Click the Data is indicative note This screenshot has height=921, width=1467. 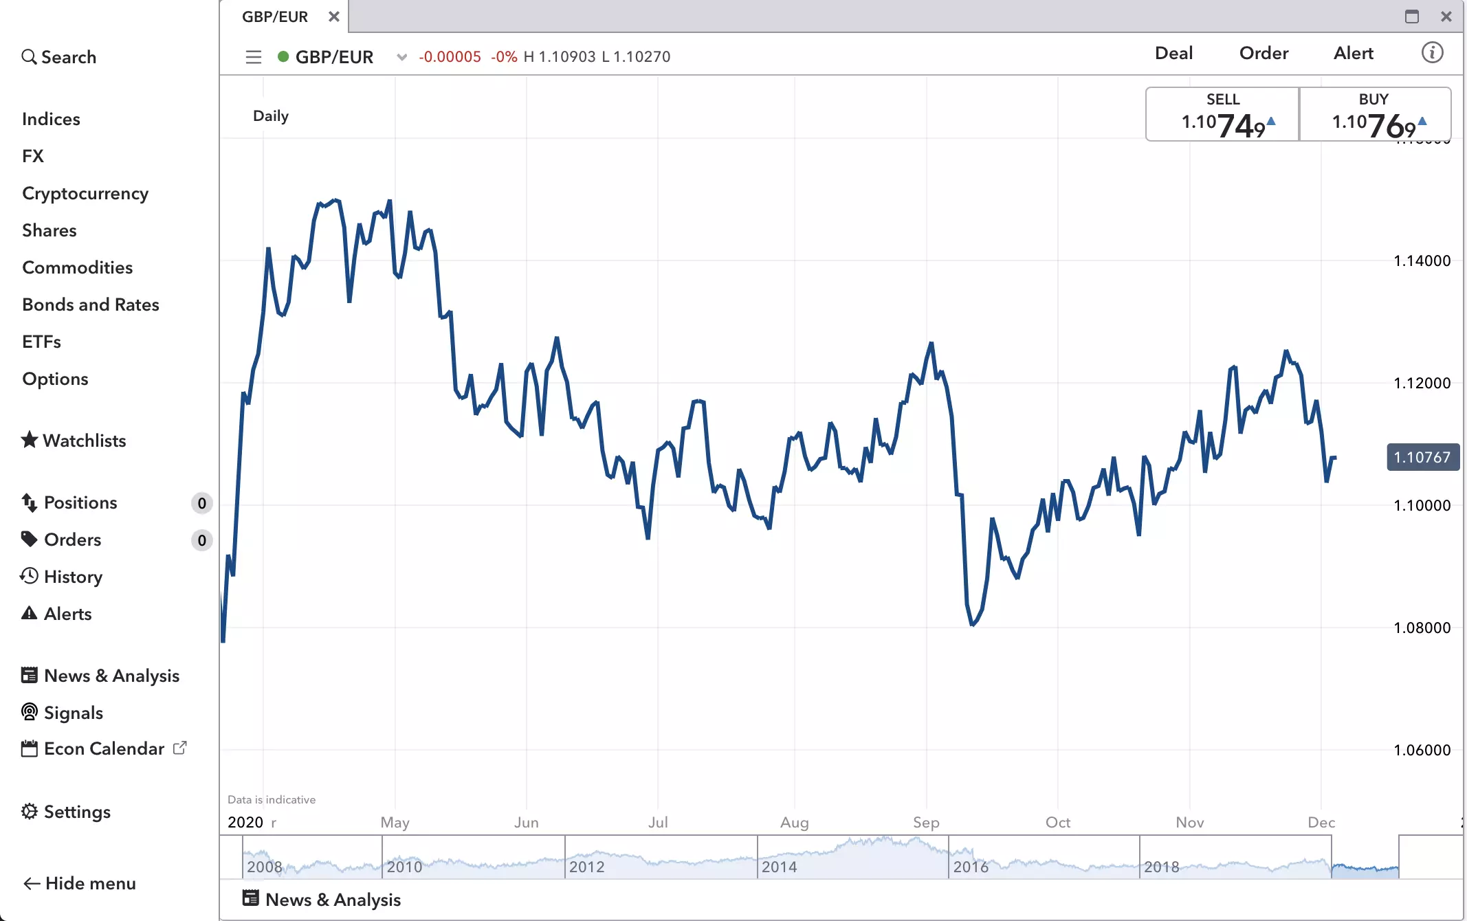coord(272,800)
